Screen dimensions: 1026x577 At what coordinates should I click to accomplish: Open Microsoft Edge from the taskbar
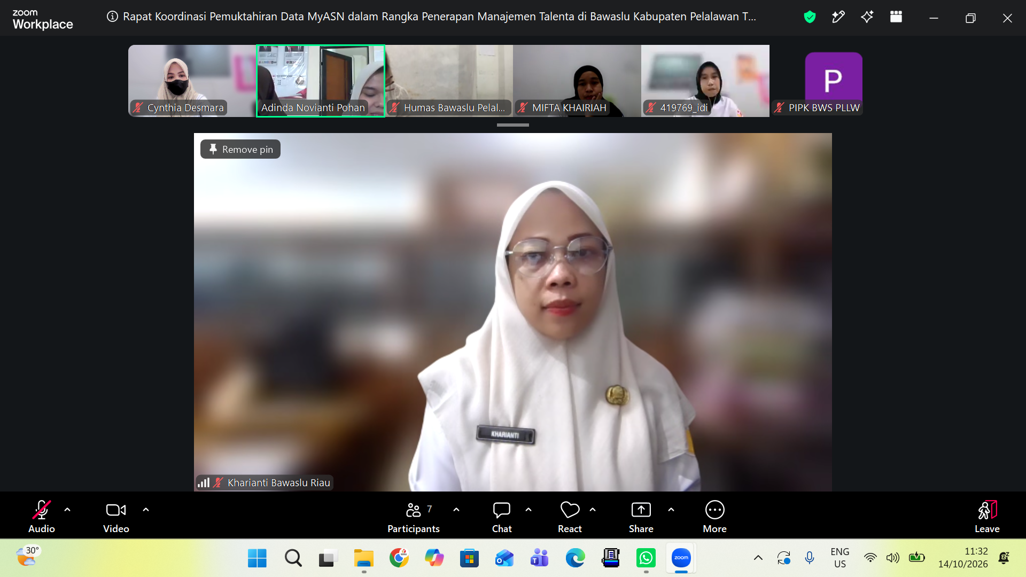coord(576,558)
